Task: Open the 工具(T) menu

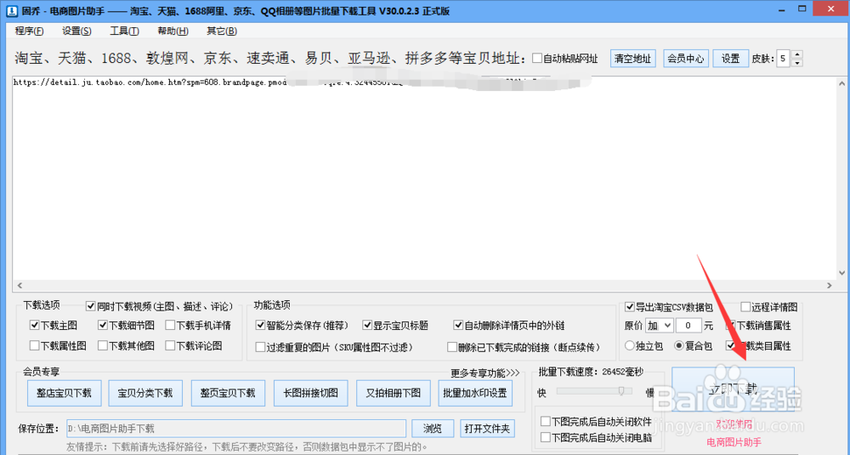Action: pos(124,31)
